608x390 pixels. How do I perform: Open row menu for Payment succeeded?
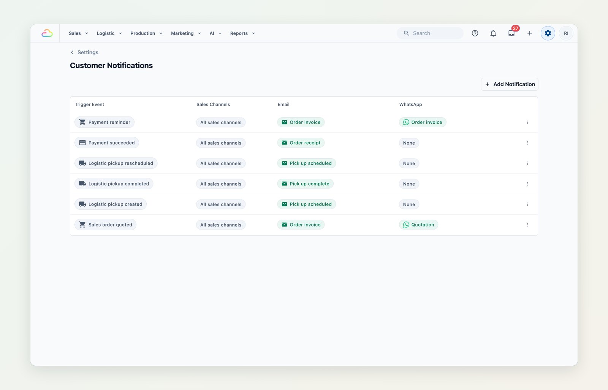[x=528, y=143]
